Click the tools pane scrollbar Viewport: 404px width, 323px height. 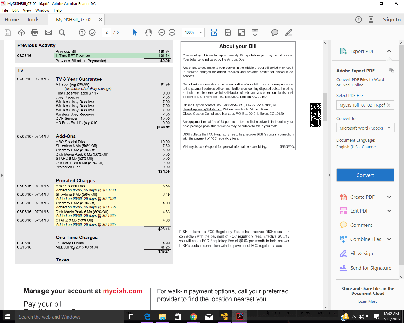401,155
